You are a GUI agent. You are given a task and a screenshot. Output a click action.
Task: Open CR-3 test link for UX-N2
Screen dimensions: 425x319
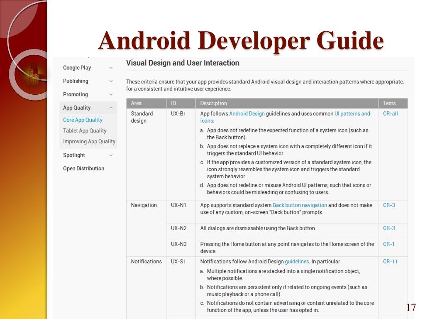[389, 228]
